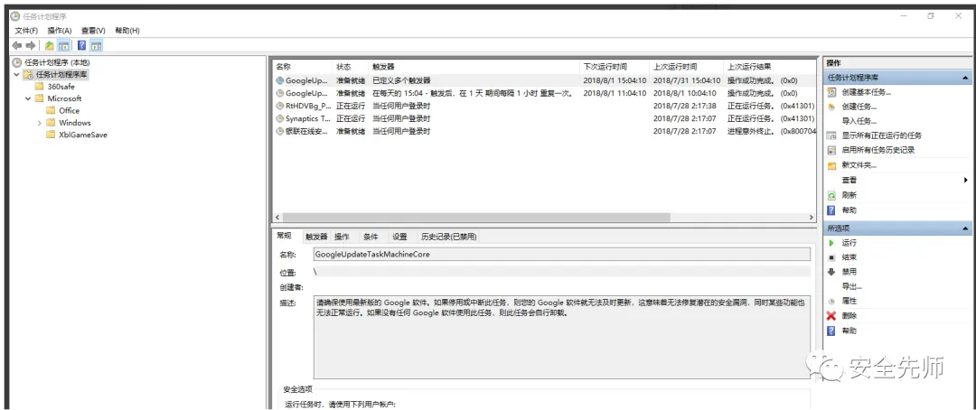
Task: Select 任务计划程序 (本地) root node
Action: [57, 63]
